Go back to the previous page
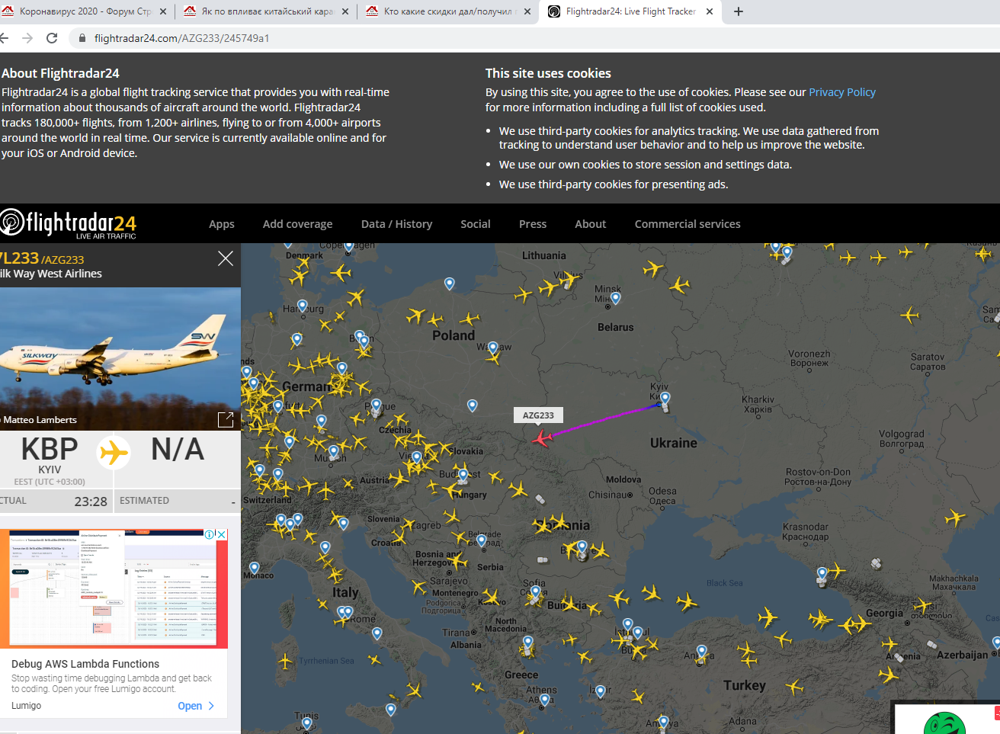 click(x=4, y=38)
